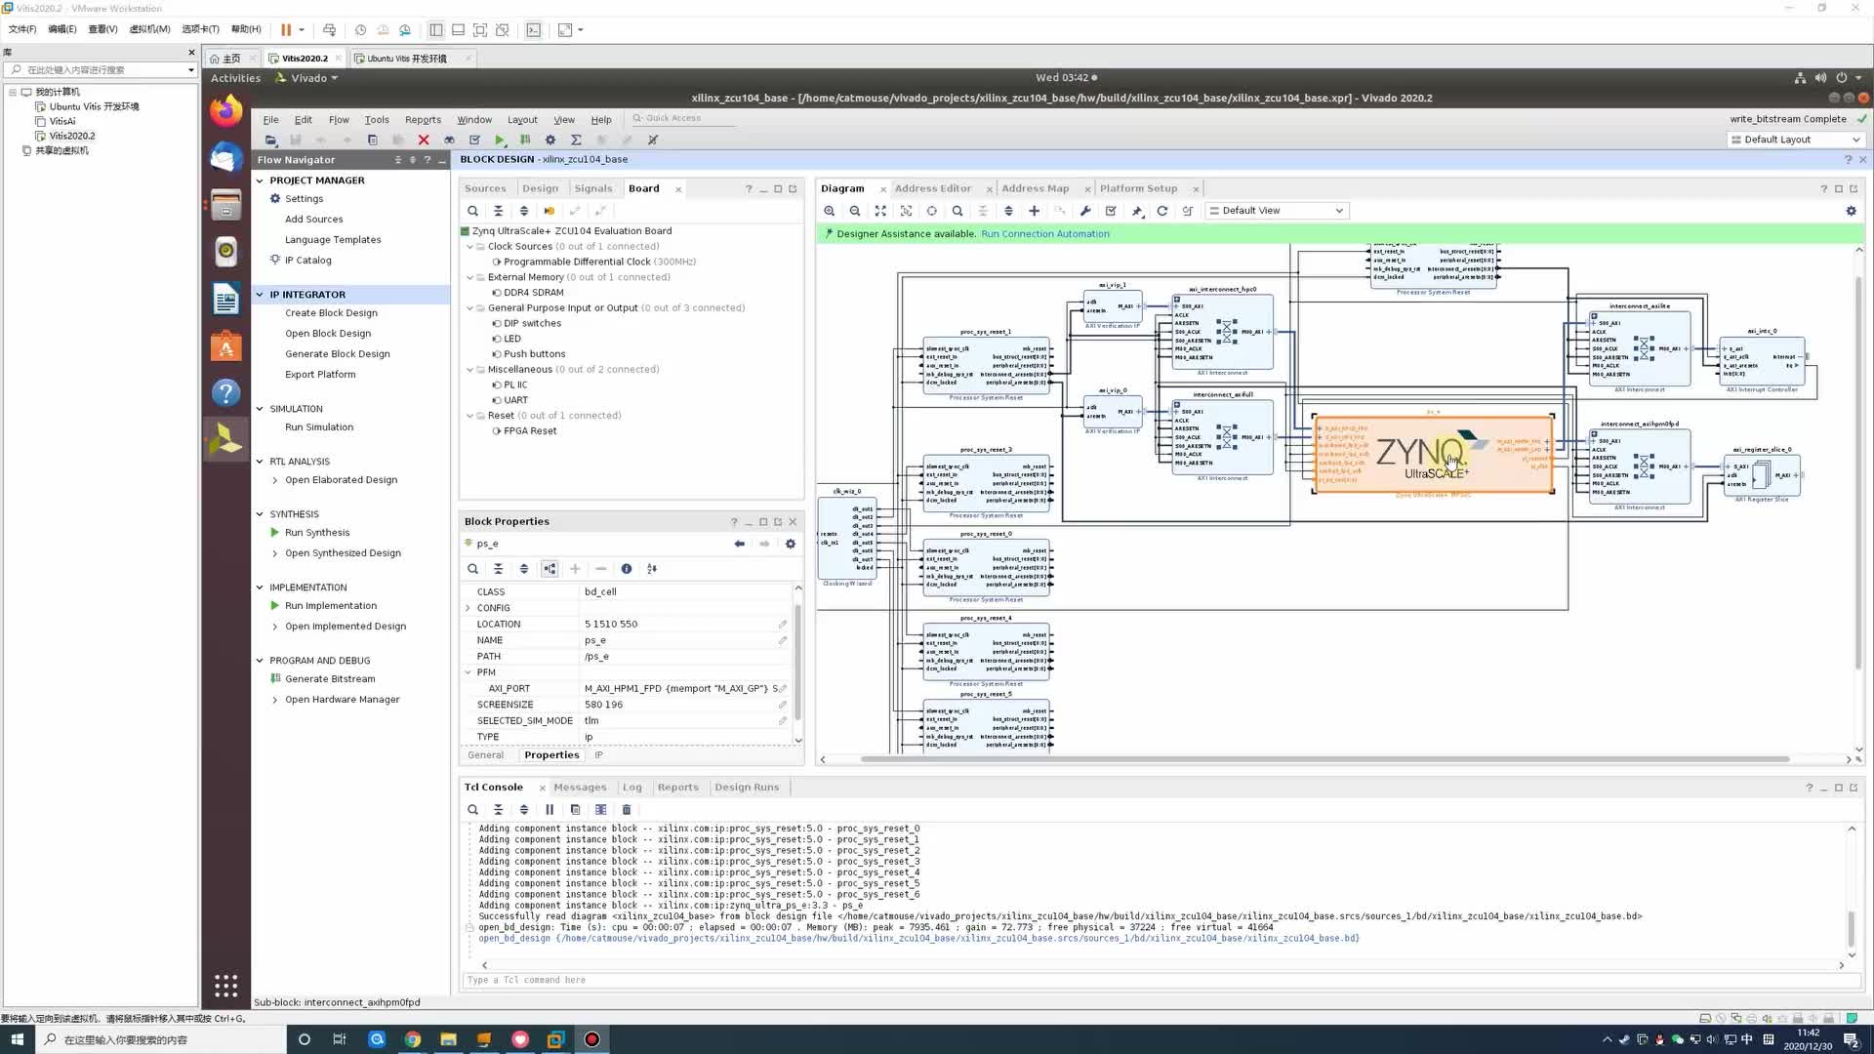This screenshot has height=1054, width=1874.
Task: Run synthesis using green play toolbar icon
Action: click(x=500, y=140)
